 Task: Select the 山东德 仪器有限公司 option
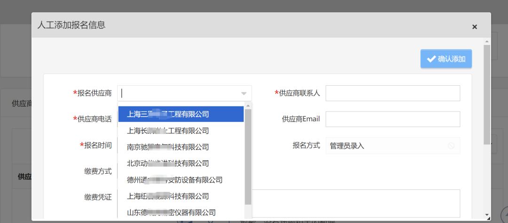181,212
